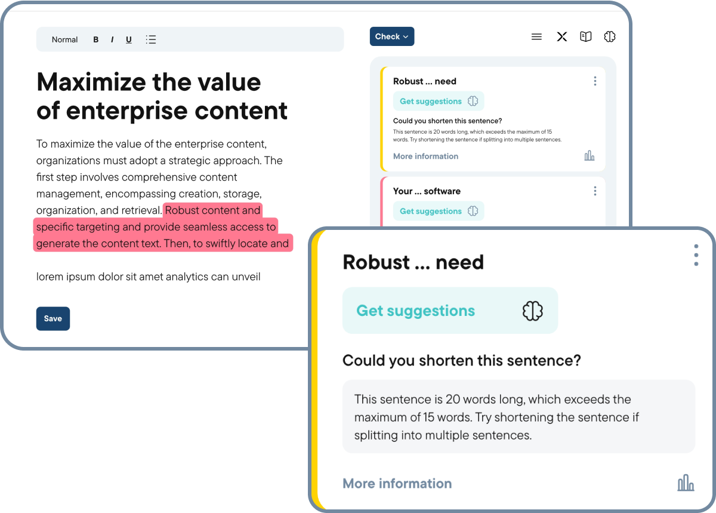Open More information link on the enlarged card

pos(397,483)
